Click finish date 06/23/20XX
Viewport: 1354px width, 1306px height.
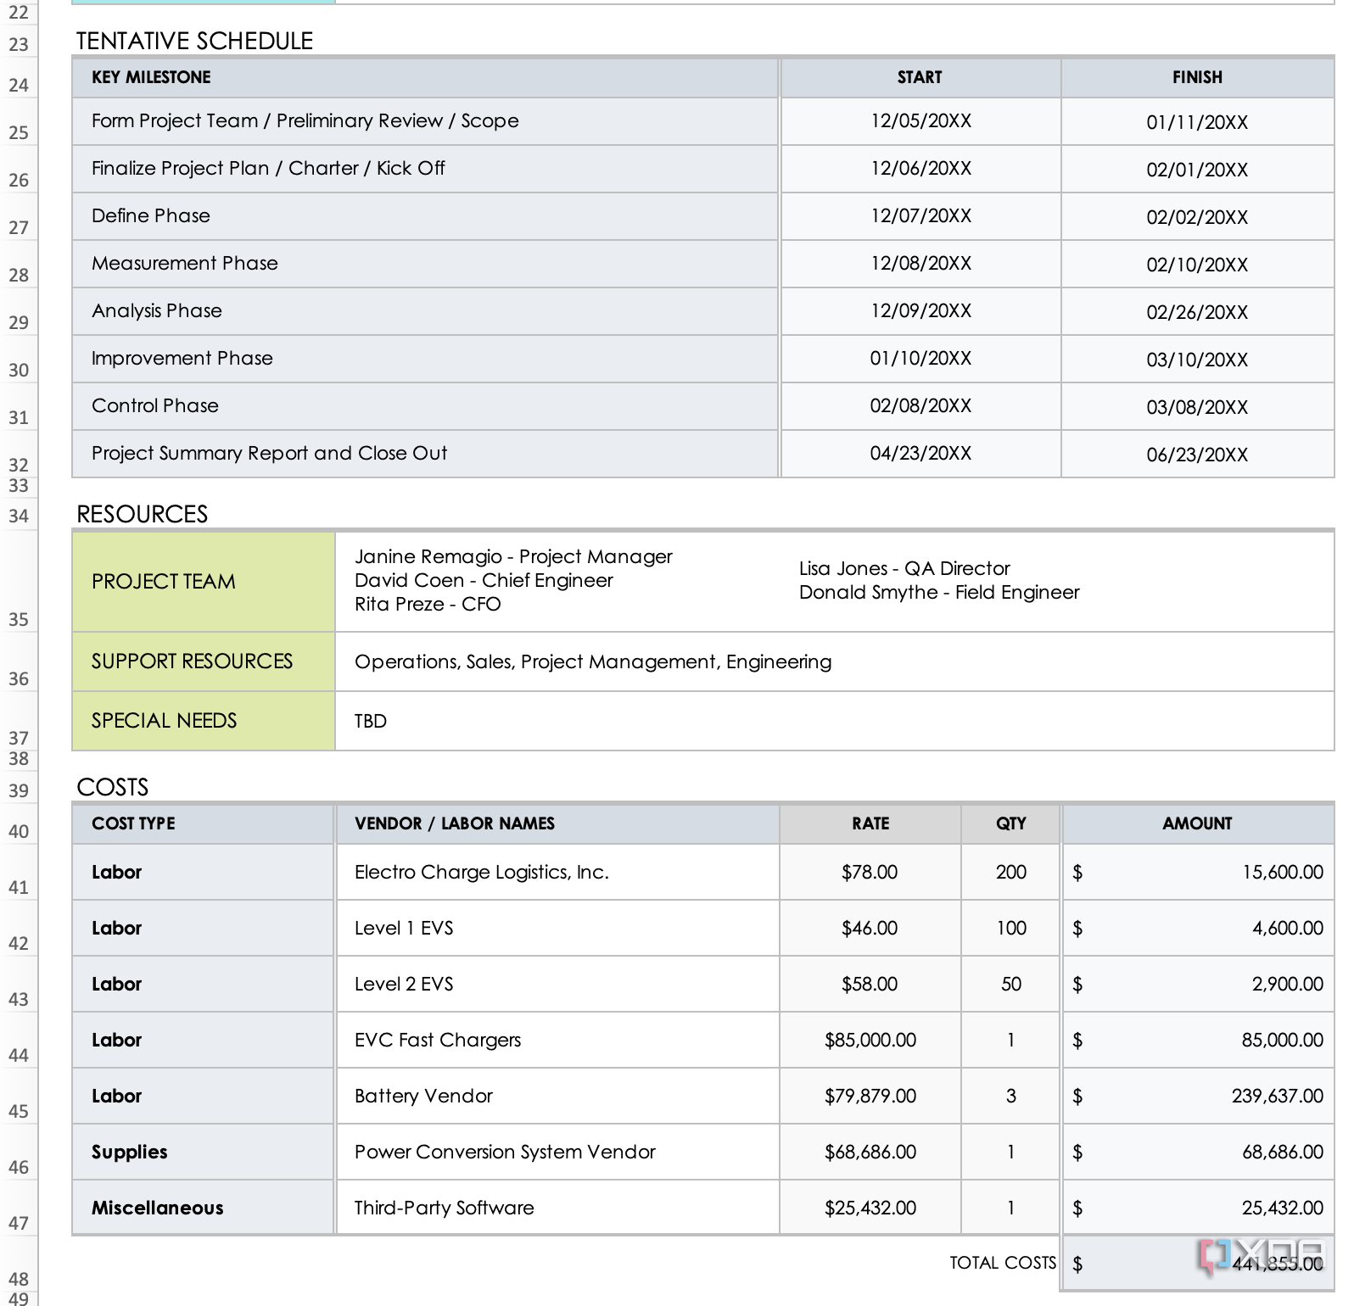[1198, 455]
